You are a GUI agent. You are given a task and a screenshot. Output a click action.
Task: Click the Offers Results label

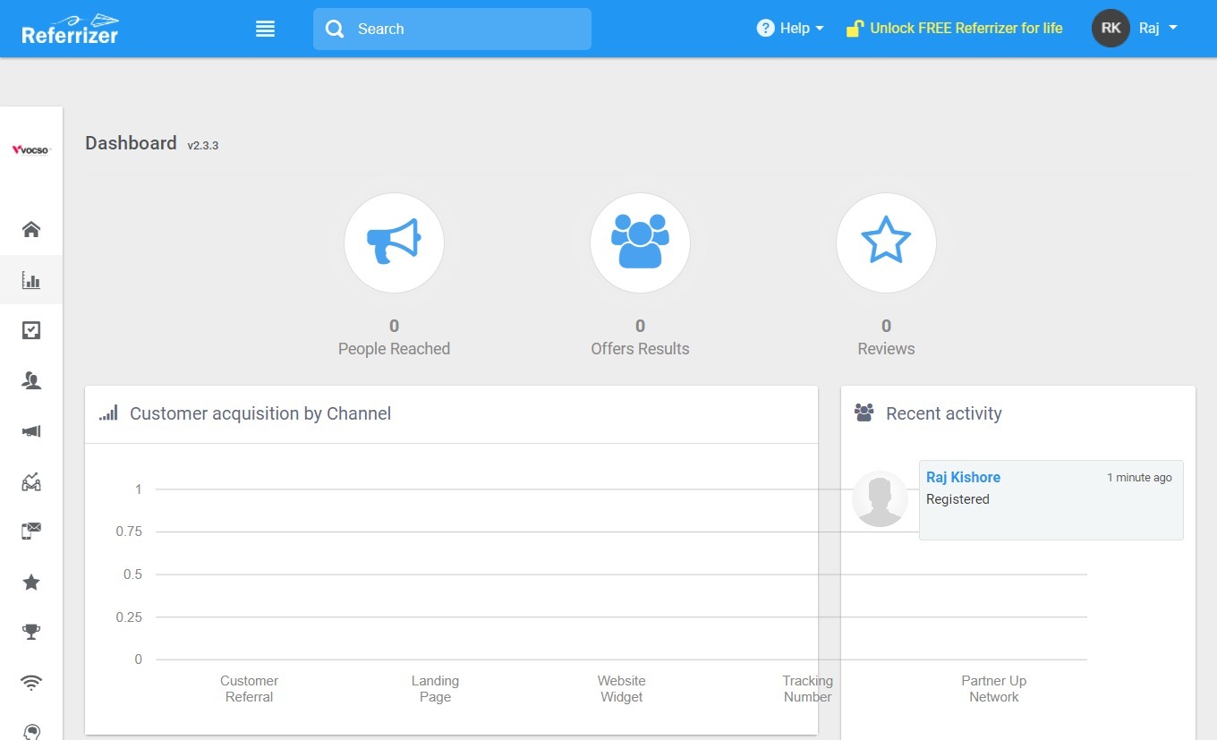(640, 349)
